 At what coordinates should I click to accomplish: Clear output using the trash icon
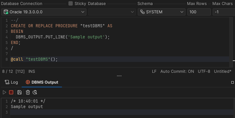click(x=28, y=92)
